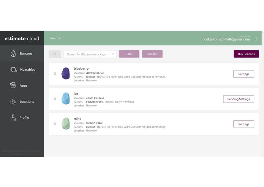Click the UUID ending 13421:38855
264x187 pixels.
point(132,127)
